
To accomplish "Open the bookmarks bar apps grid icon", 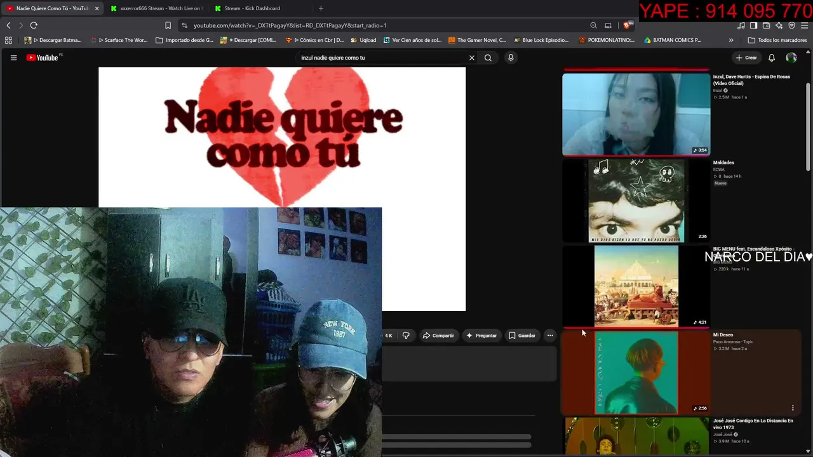I will [x=8, y=40].
